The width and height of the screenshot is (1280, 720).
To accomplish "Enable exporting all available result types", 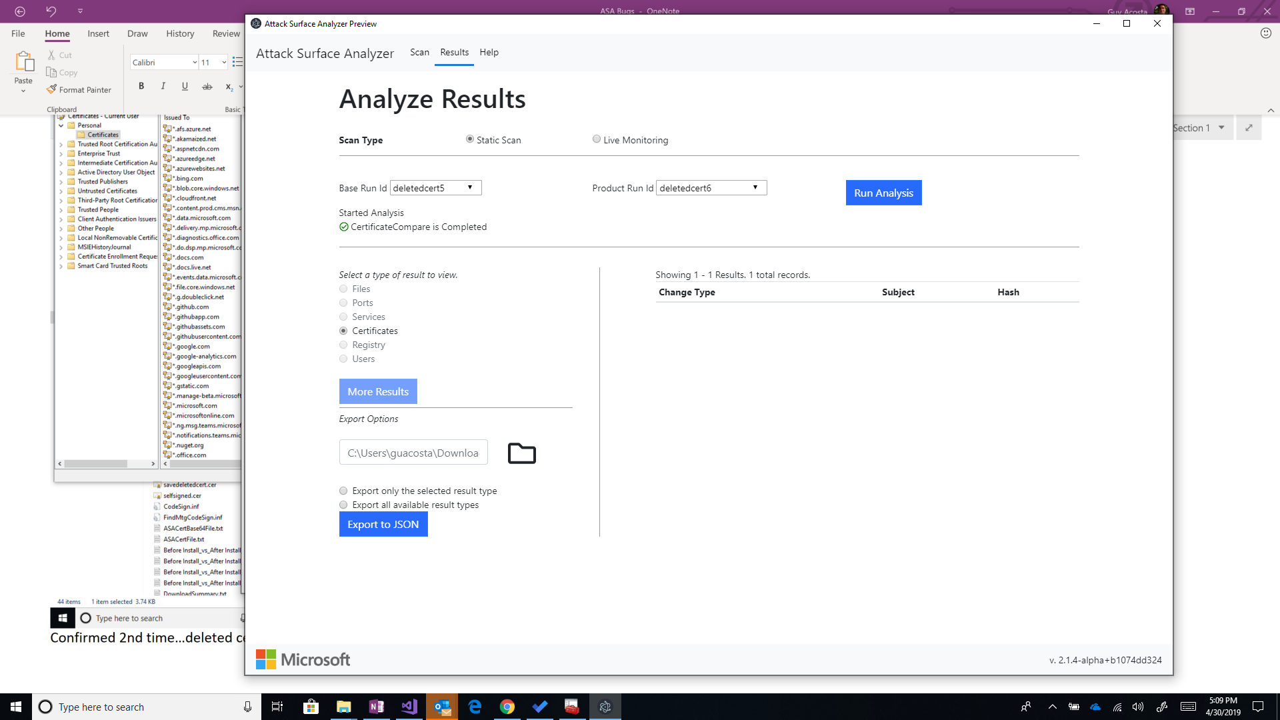I will click(x=343, y=505).
